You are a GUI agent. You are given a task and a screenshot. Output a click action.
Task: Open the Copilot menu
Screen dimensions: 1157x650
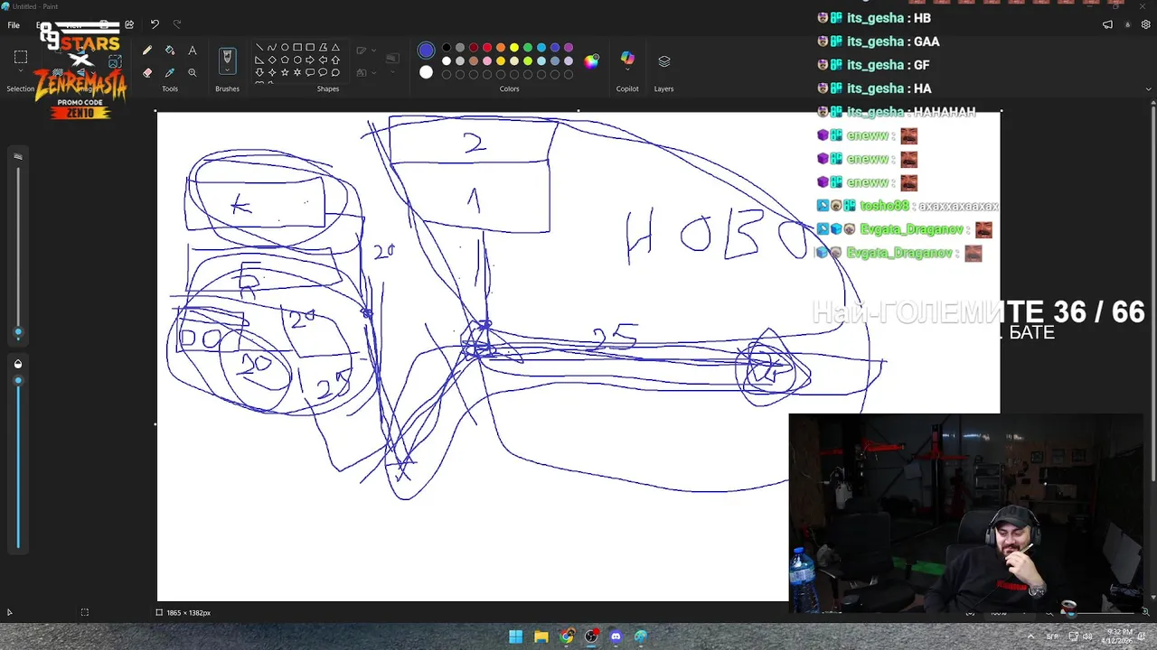627,60
